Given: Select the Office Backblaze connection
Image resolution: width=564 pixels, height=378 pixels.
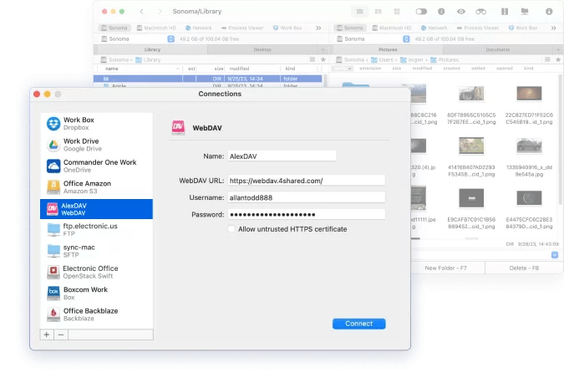Looking at the screenshot, I should 96,314.
